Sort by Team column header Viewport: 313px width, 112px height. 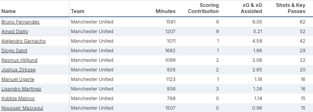[x=78, y=11]
